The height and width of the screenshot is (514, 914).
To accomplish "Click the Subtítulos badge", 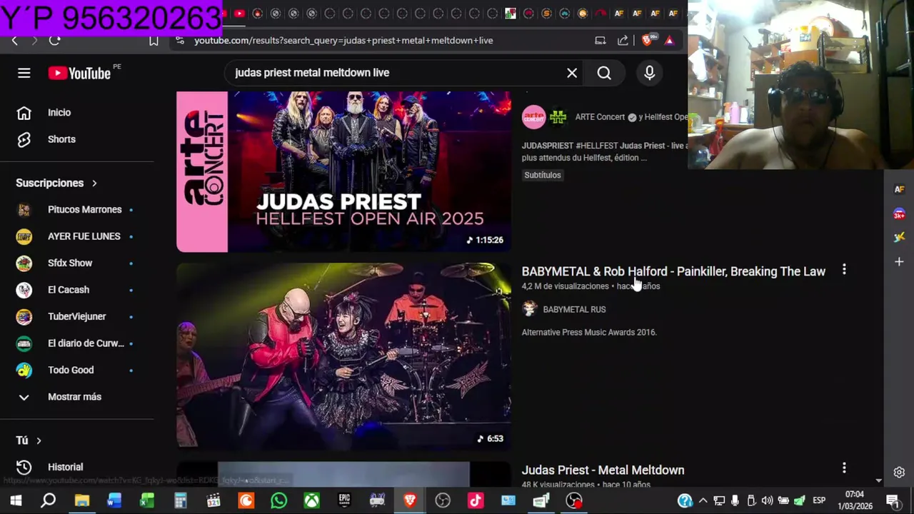I will pyautogui.click(x=543, y=175).
